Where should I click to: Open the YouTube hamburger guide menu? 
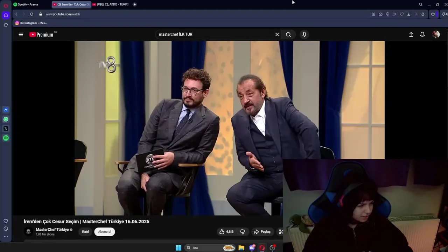tap(21, 34)
